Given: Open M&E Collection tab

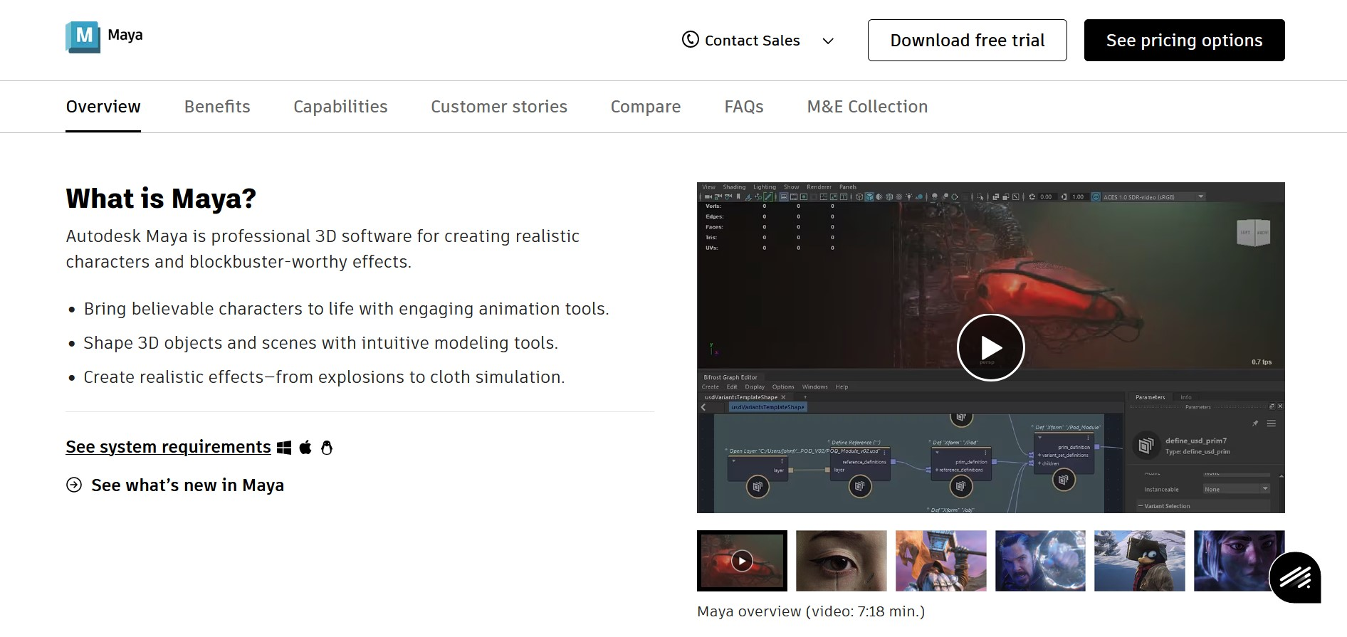Looking at the screenshot, I should point(867,107).
